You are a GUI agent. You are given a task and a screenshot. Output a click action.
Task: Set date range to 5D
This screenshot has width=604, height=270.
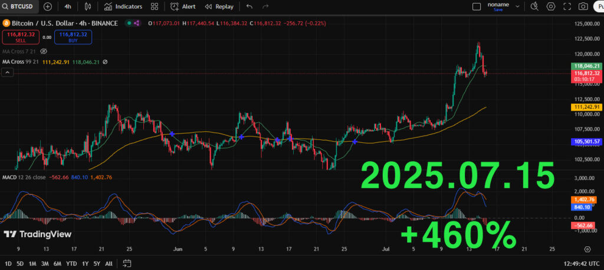tap(20, 264)
